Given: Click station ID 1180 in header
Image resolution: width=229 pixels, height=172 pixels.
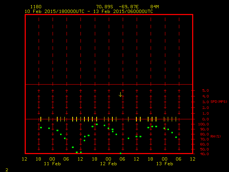Looking at the screenshot, I should click(x=35, y=7).
